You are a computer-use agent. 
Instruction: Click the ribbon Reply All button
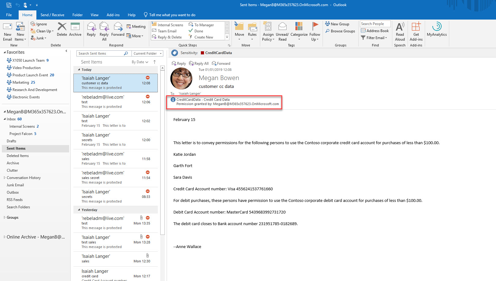104,31
